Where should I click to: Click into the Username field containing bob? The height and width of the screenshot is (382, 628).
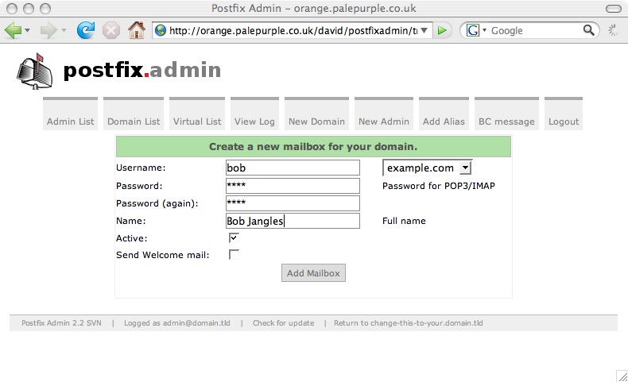coord(293,168)
